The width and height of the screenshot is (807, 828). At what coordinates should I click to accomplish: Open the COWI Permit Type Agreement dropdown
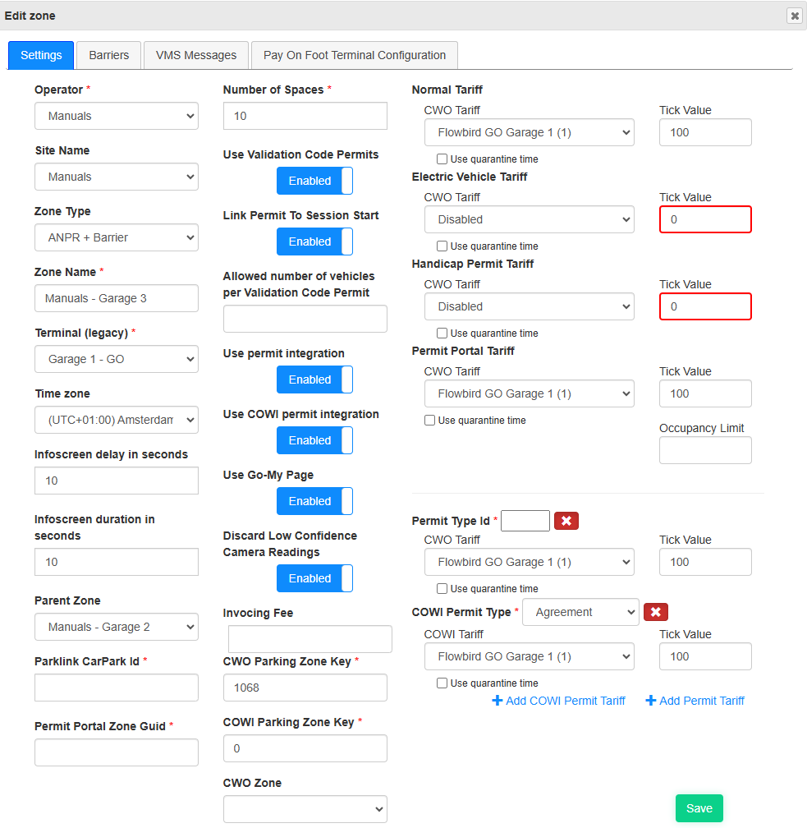(x=580, y=612)
